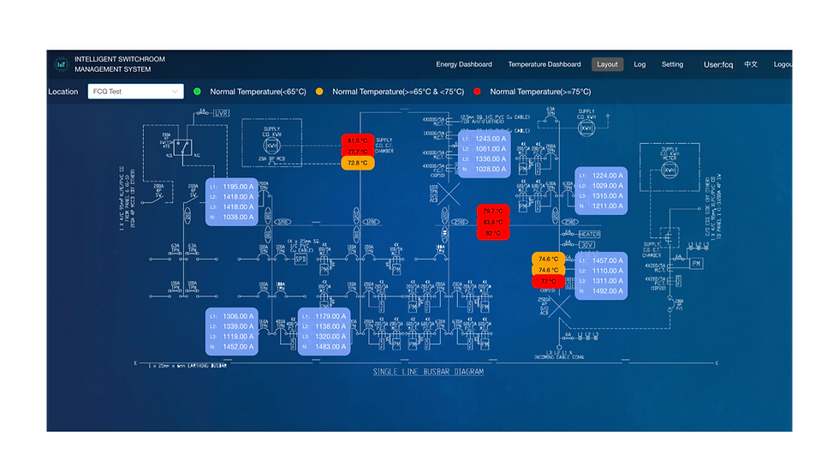The width and height of the screenshot is (839, 472).
Task: Click the N 1038.00 A reading
Action: click(x=232, y=217)
